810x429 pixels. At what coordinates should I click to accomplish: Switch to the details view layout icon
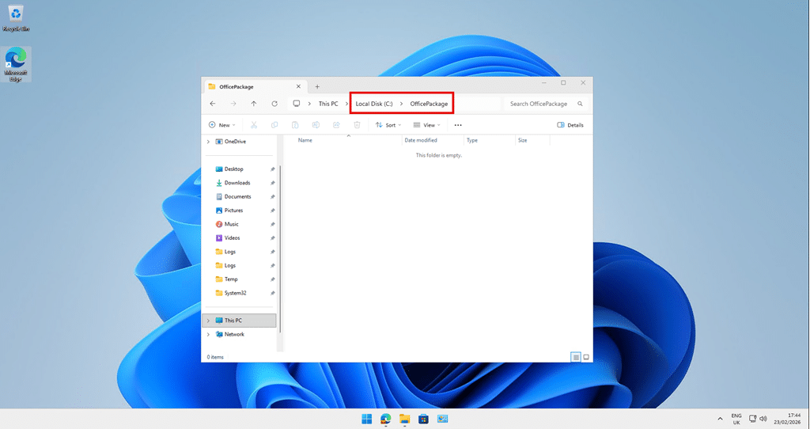pyautogui.click(x=576, y=357)
